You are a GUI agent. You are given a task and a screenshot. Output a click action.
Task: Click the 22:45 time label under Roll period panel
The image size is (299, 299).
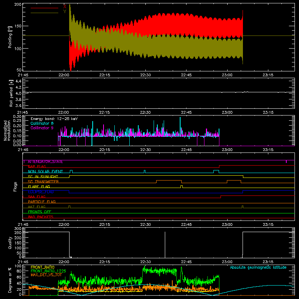coord(186,112)
